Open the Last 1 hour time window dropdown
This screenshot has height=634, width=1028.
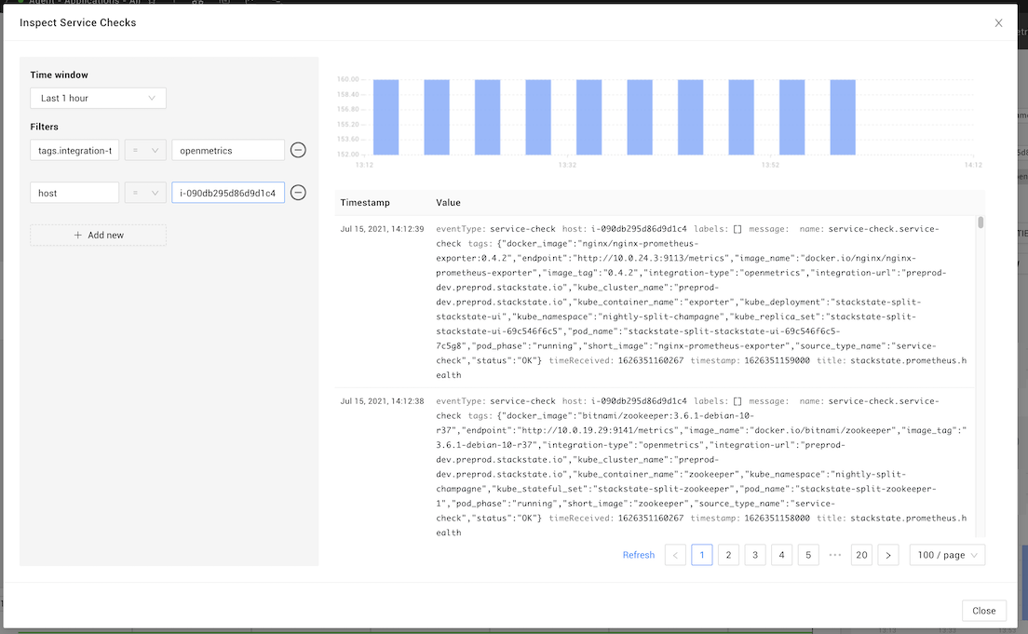point(98,99)
